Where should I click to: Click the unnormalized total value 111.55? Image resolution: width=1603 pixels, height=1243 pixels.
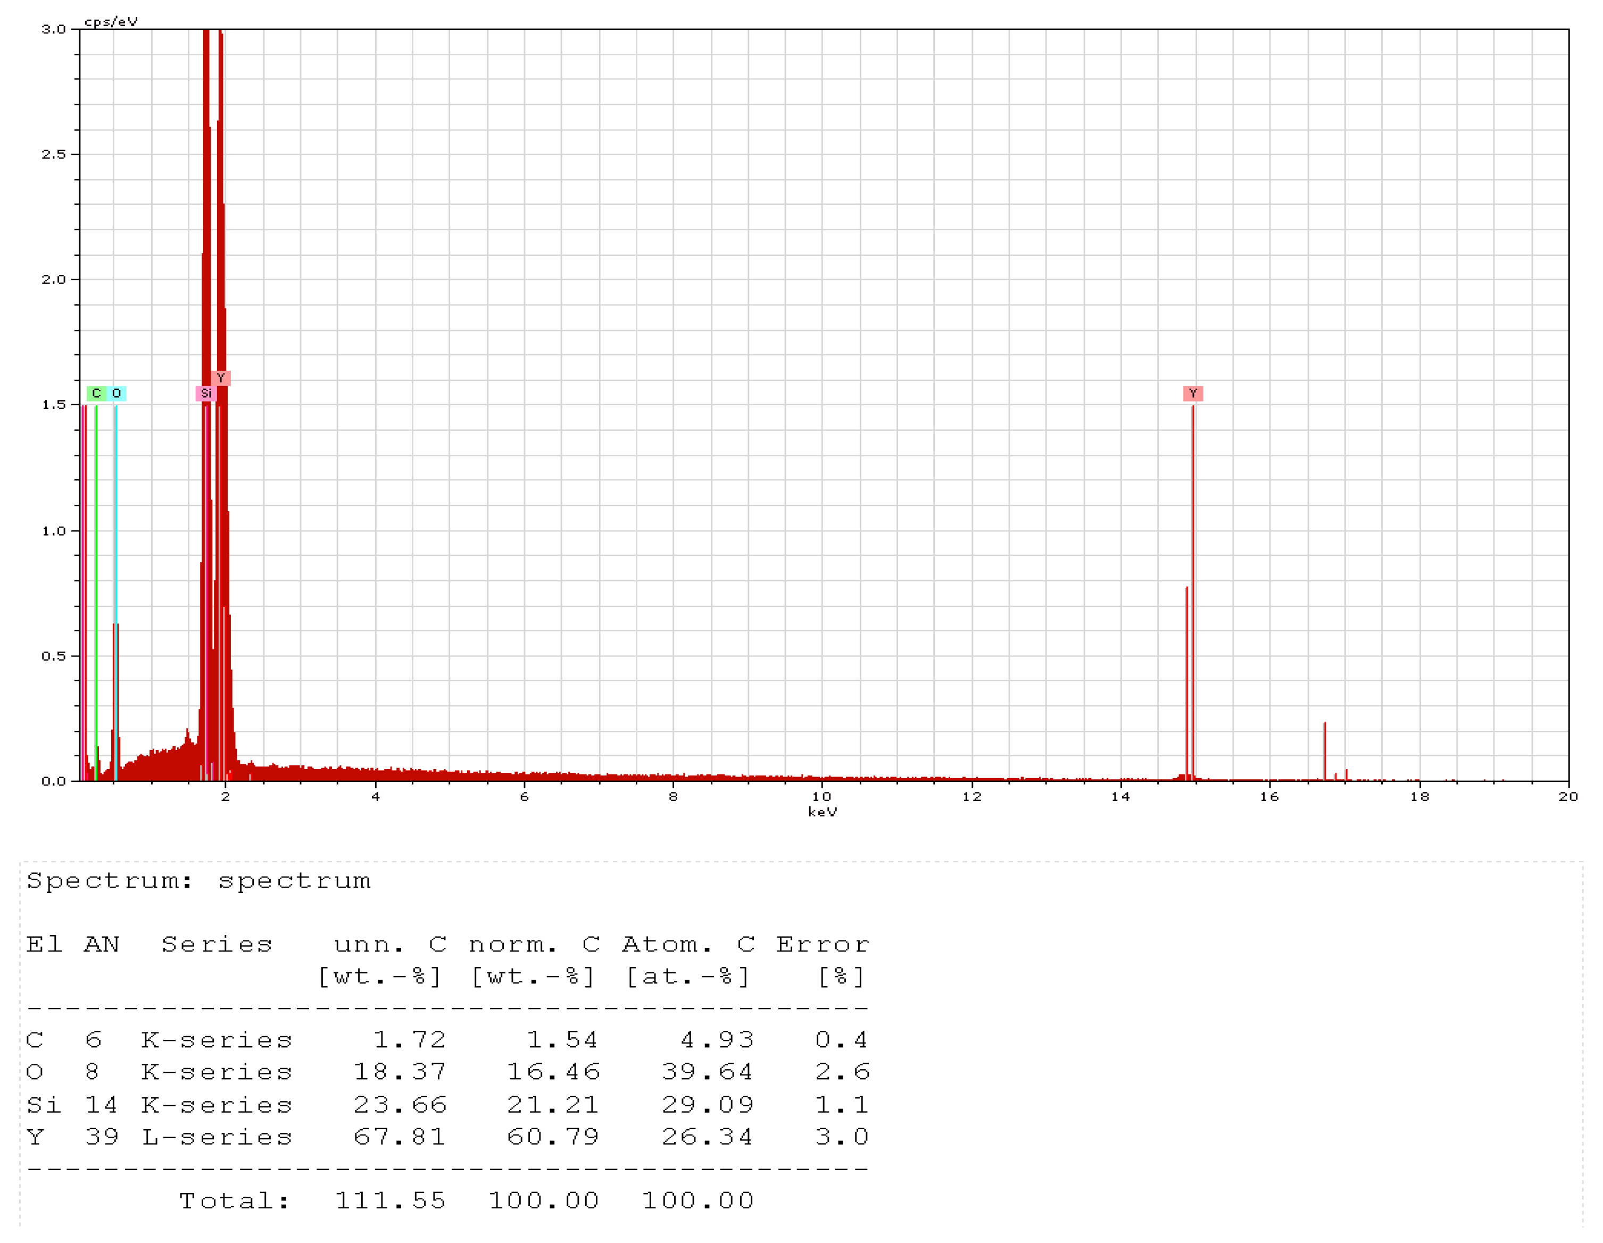391,1200
